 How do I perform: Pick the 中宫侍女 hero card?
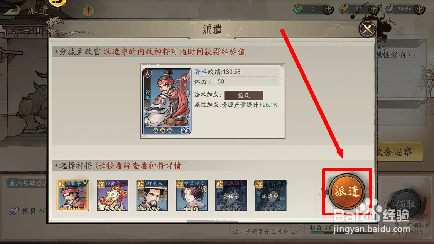(191, 195)
